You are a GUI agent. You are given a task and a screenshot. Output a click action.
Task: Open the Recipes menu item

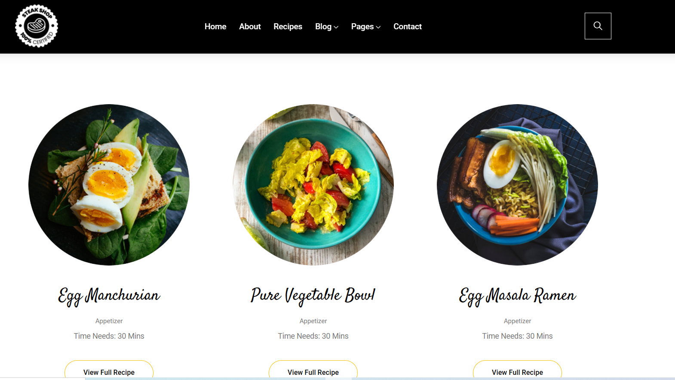click(288, 27)
